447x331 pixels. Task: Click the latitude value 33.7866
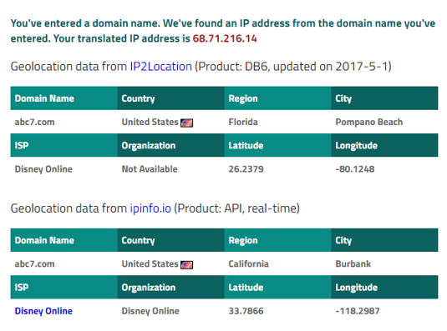pos(246,311)
